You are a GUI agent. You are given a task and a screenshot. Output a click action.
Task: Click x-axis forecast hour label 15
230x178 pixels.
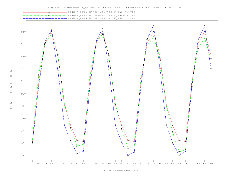(64, 163)
